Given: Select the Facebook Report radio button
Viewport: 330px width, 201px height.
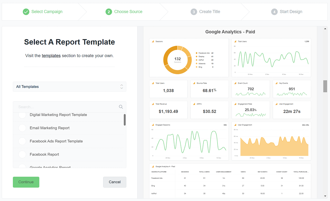Looking at the screenshot, I should tap(22, 155).
